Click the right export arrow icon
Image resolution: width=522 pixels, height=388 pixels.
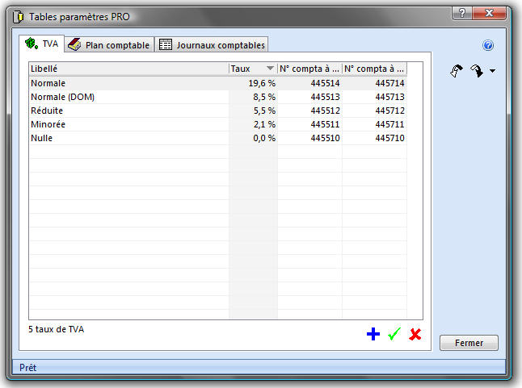pos(477,71)
